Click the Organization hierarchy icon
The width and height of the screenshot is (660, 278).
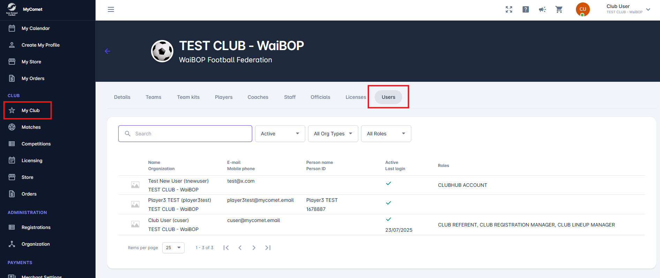12,244
